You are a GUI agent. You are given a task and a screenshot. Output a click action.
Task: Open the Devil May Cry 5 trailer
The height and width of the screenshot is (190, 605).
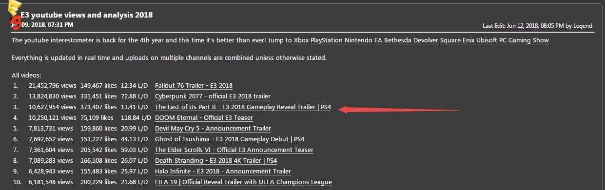(213, 129)
